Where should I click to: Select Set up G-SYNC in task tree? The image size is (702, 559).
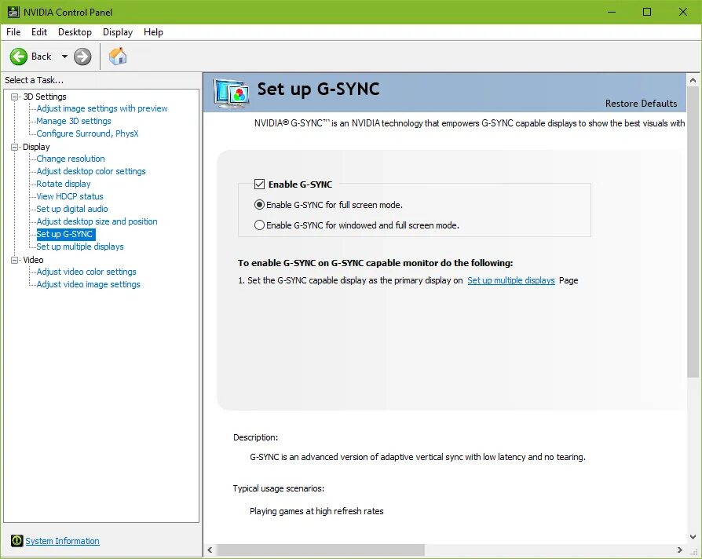pyautogui.click(x=65, y=234)
